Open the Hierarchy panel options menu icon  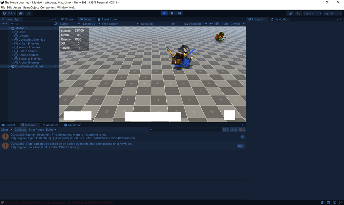(55, 19)
